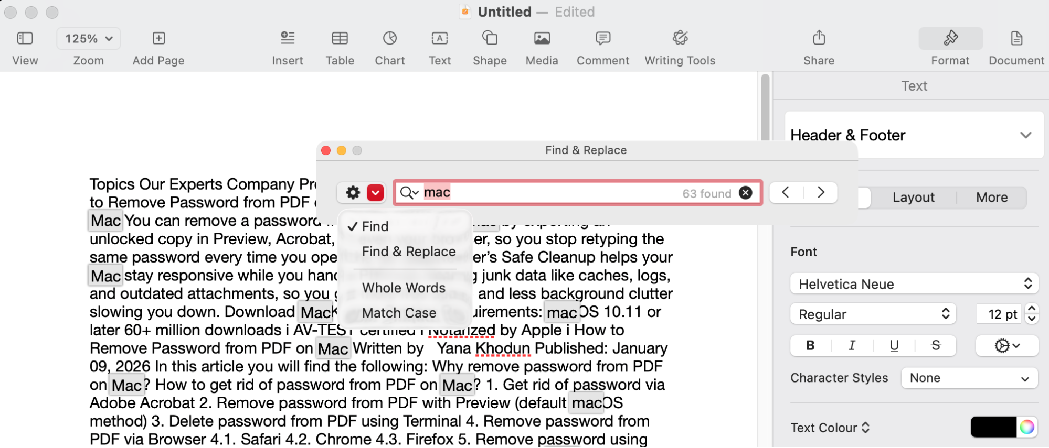Decrease font size with the down stepper
1049x448 pixels.
click(x=1032, y=320)
